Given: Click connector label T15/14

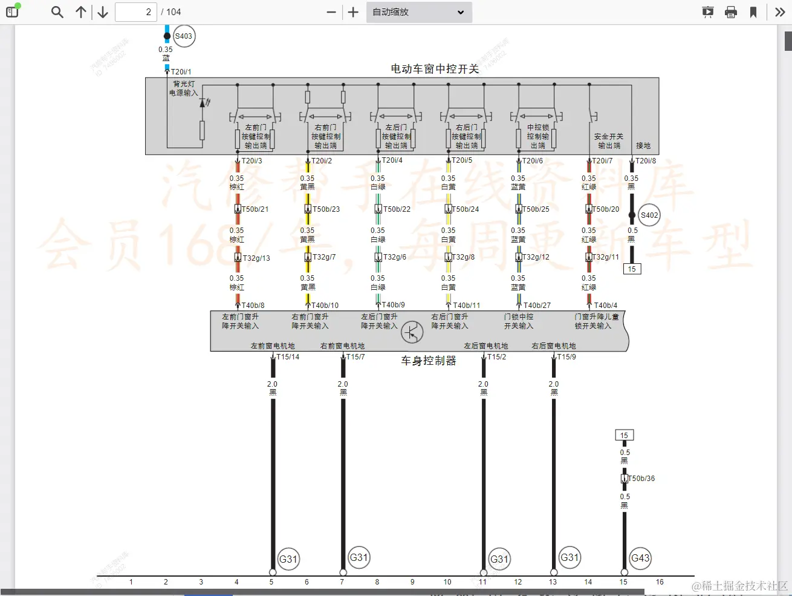Looking at the screenshot, I should click(x=288, y=357).
